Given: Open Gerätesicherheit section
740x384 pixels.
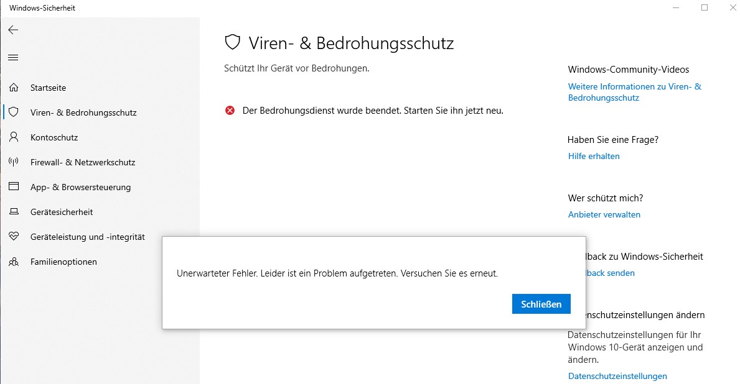Looking at the screenshot, I should [62, 212].
